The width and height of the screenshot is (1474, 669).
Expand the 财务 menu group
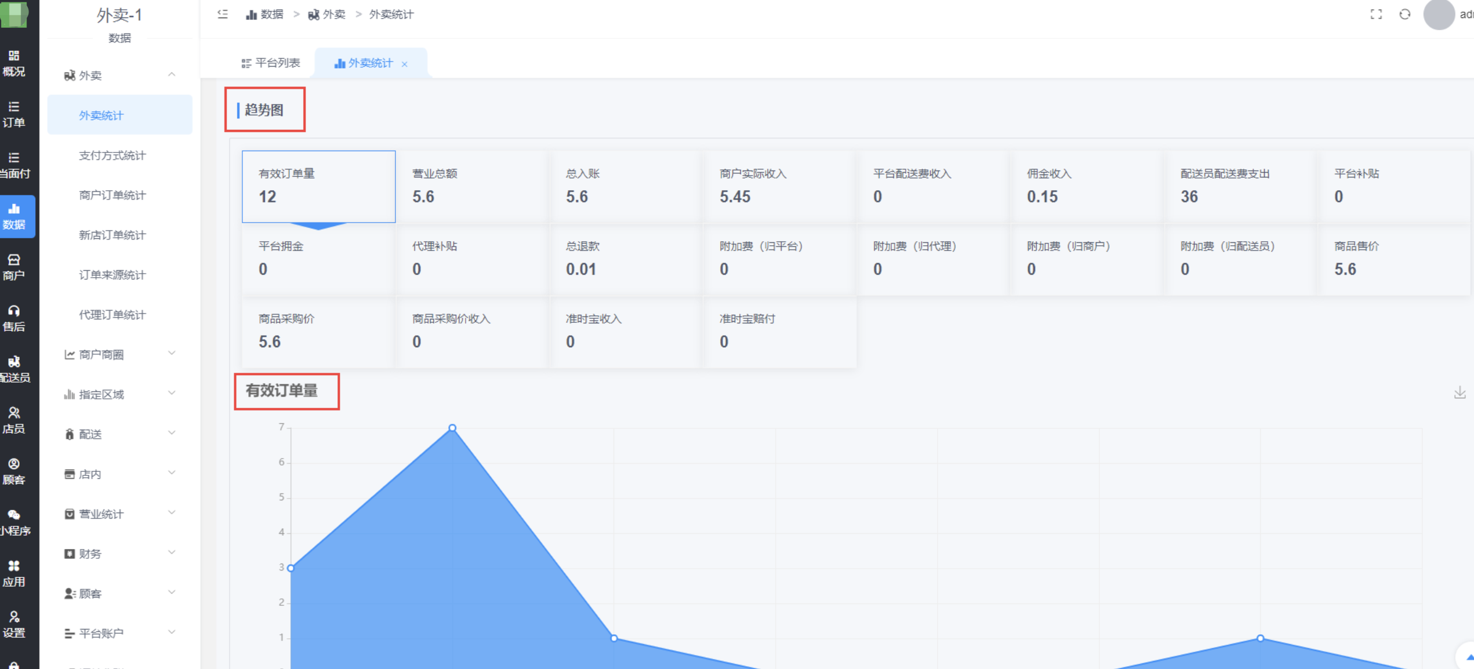[119, 554]
